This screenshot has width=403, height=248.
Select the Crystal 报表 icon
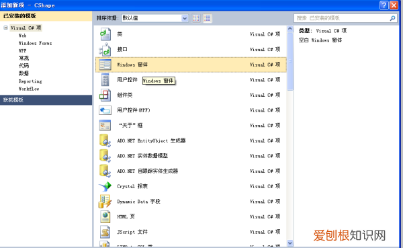click(105, 186)
